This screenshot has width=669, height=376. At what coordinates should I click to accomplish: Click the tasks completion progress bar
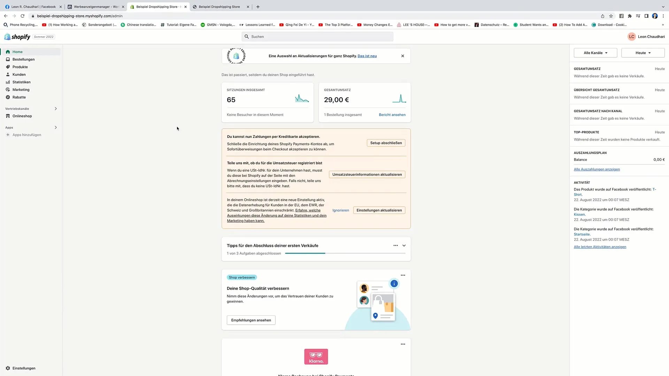coord(345,253)
